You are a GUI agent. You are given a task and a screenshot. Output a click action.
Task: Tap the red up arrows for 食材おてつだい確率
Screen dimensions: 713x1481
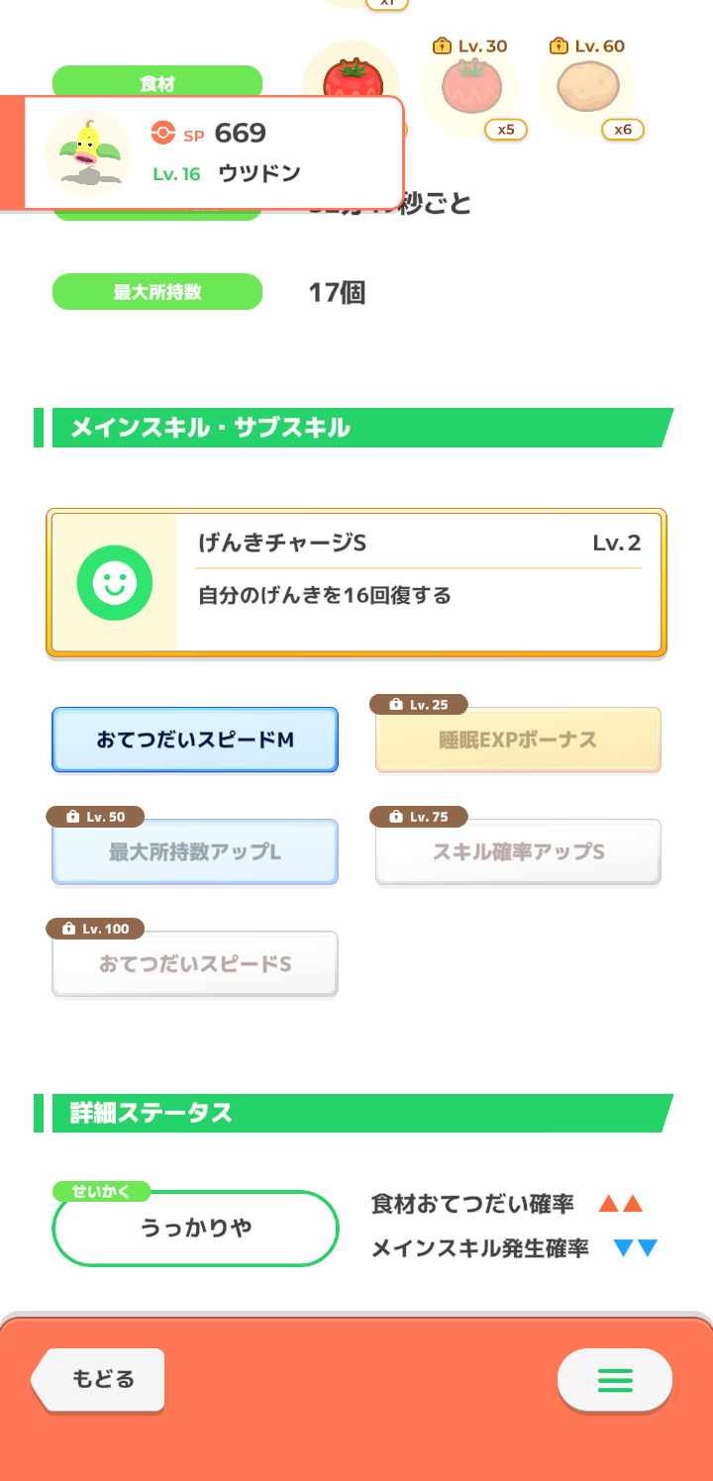click(622, 1204)
